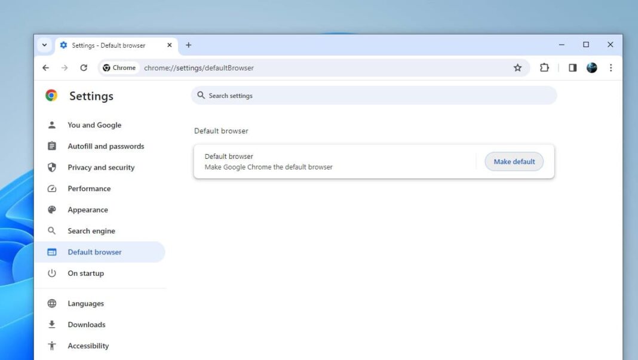
Task: Click inside the Search settings field
Action: pyautogui.click(x=375, y=96)
